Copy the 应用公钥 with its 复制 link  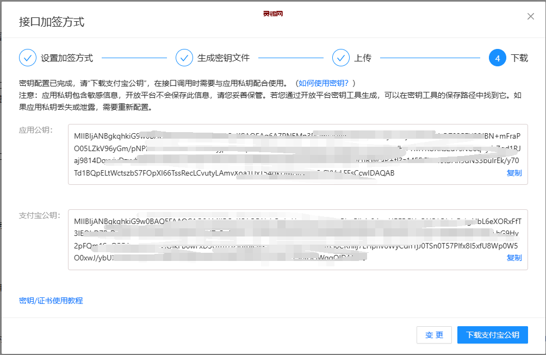tap(514, 173)
